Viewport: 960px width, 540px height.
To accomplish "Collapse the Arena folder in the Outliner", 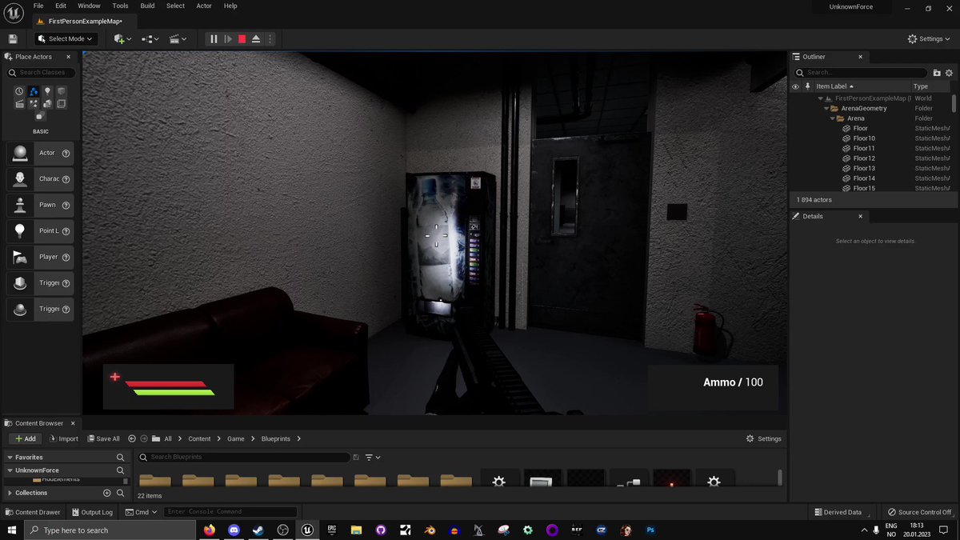I will [x=832, y=118].
